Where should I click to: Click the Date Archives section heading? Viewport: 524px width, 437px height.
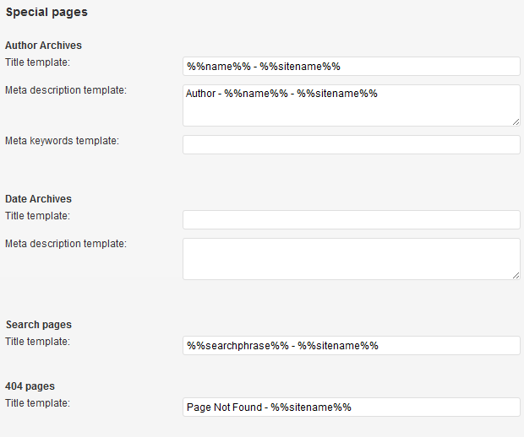click(x=38, y=199)
